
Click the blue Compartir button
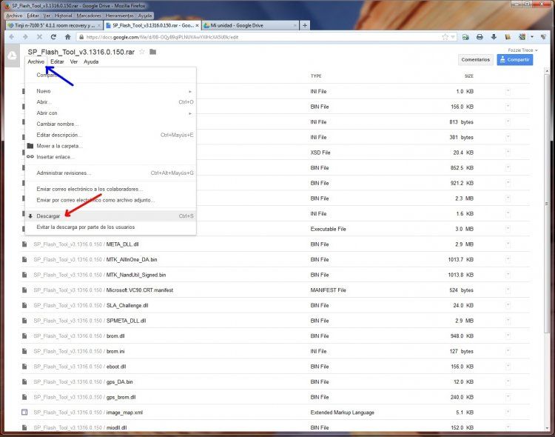(514, 59)
